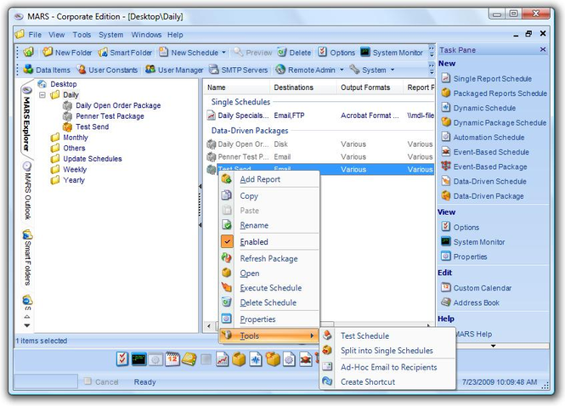The image size is (565, 406).
Task: Open SMTP Servers settings
Action: click(239, 70)
